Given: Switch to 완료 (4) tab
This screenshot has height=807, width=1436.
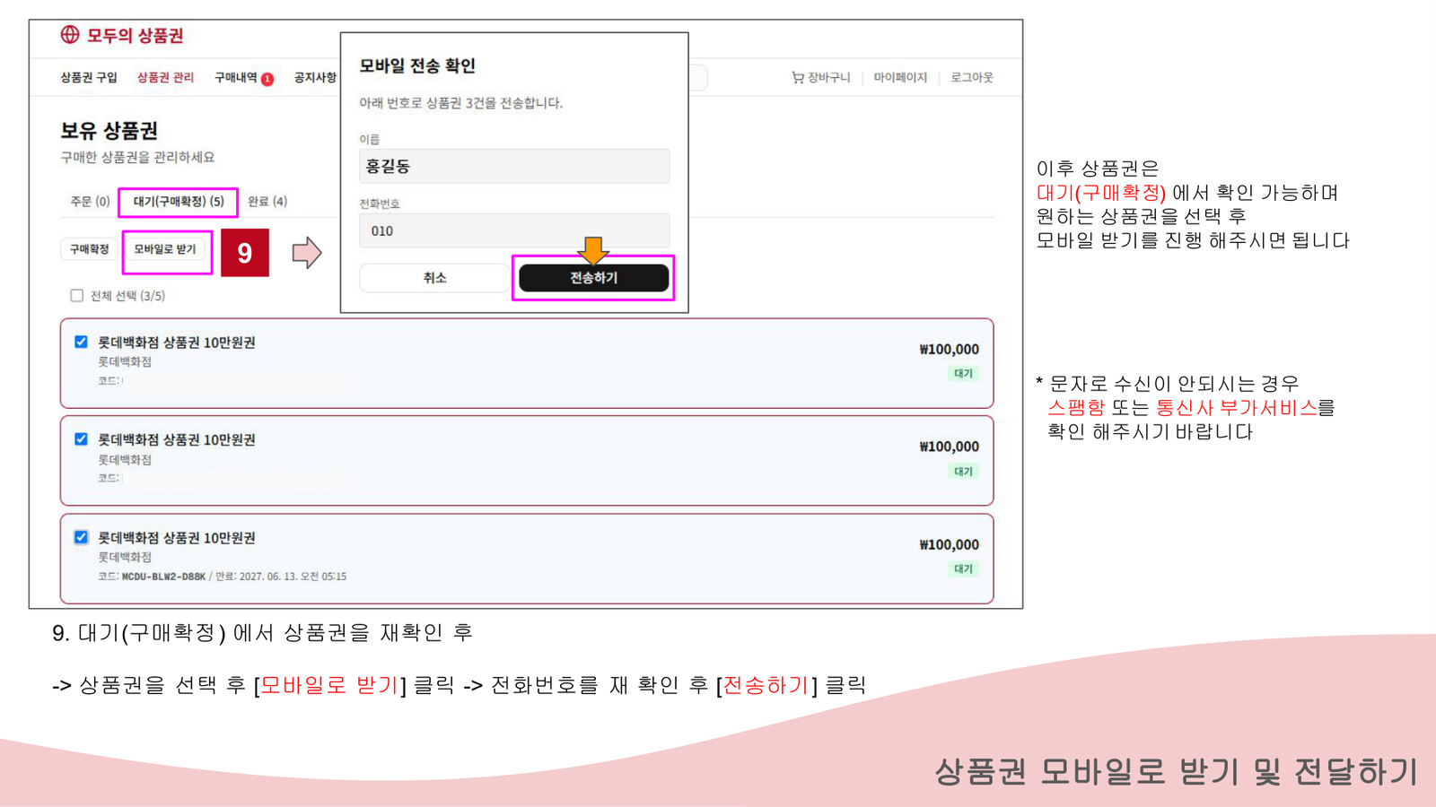Looking at the screenshot, I should tap(267, 202).
